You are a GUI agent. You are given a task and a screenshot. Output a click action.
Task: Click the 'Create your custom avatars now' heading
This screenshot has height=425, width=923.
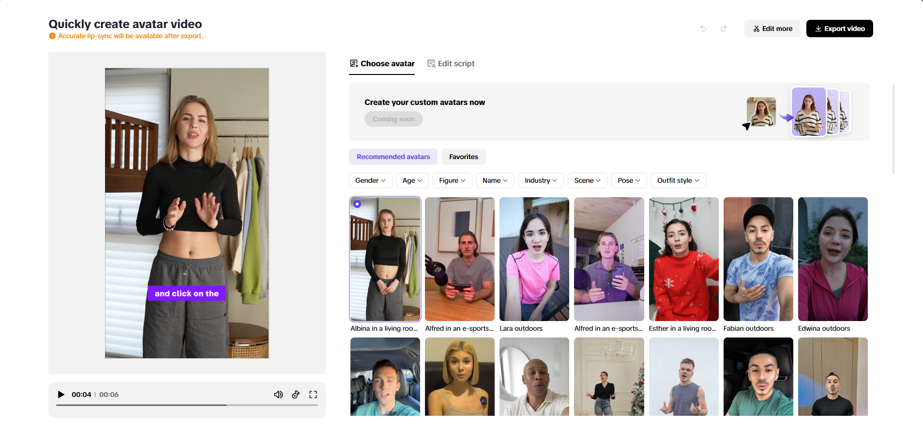[x=424, y=103]
